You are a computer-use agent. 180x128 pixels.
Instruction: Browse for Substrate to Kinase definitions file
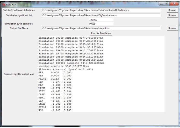pos(172,10)
